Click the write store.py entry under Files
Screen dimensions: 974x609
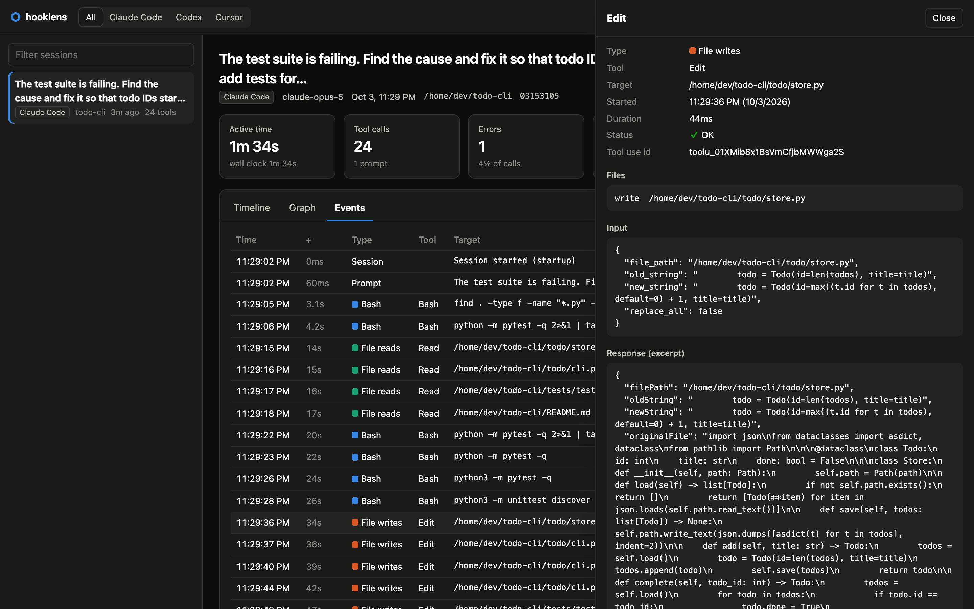pos(784,198)
